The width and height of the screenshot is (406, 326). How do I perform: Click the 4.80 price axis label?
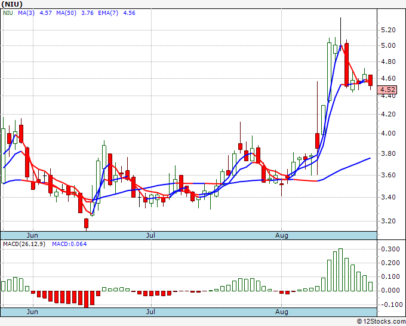click(x=389, y=61)
